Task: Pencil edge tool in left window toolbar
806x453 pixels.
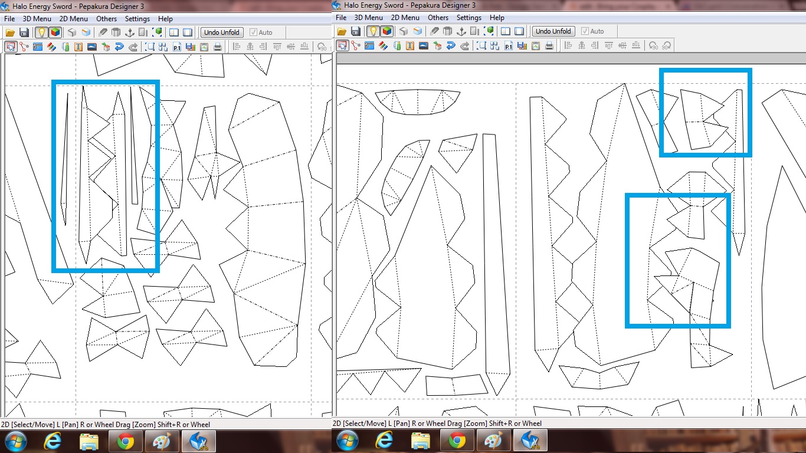Action: pos(103,32)
